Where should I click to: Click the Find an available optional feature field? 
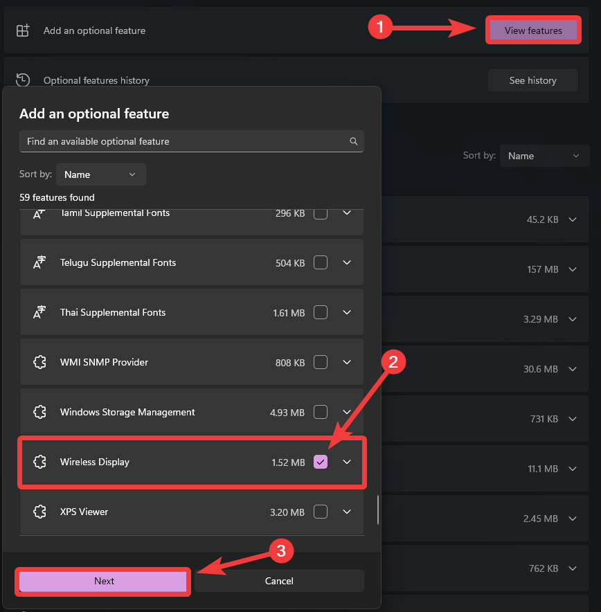(192, 141)
